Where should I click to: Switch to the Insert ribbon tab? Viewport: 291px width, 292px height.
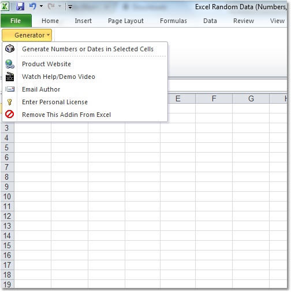(x=83, y=21)
